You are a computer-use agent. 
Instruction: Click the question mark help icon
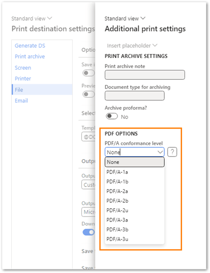coord(172,152)
